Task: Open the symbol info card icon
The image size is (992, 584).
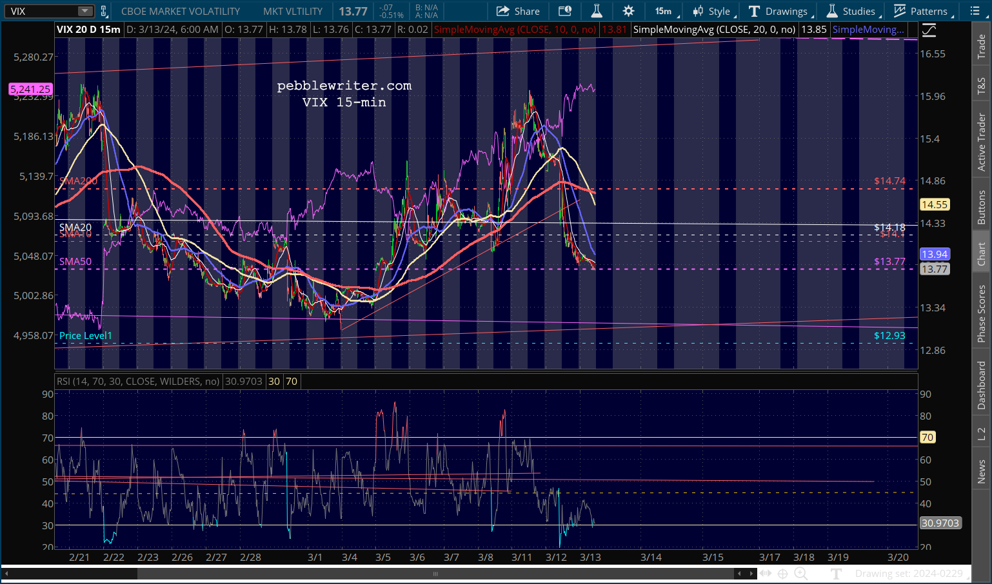Action: (565, 11)
